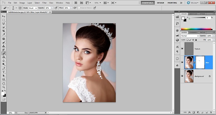The width and height of the screenshot is (216, 115).
Task: Hide the Texture layer
Action: 182,49
